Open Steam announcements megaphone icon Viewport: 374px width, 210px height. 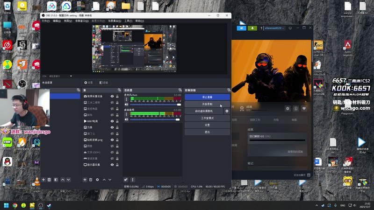(x=241, y=28)
